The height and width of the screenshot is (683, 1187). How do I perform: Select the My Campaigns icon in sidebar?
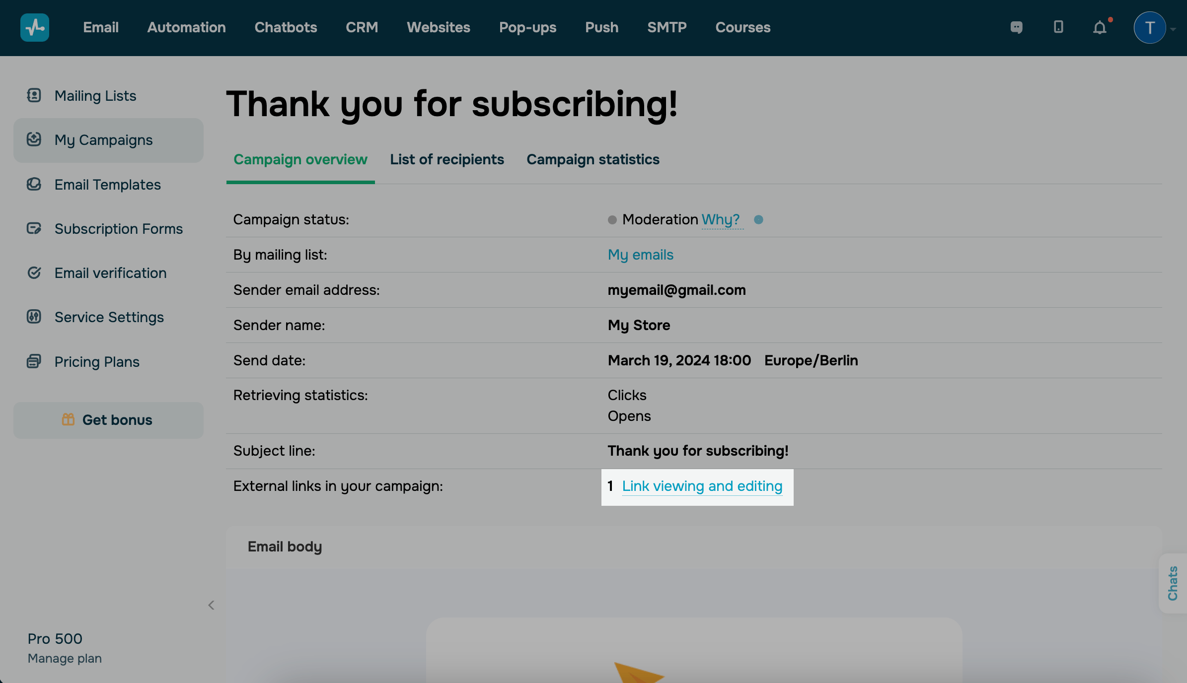point(33,139)
